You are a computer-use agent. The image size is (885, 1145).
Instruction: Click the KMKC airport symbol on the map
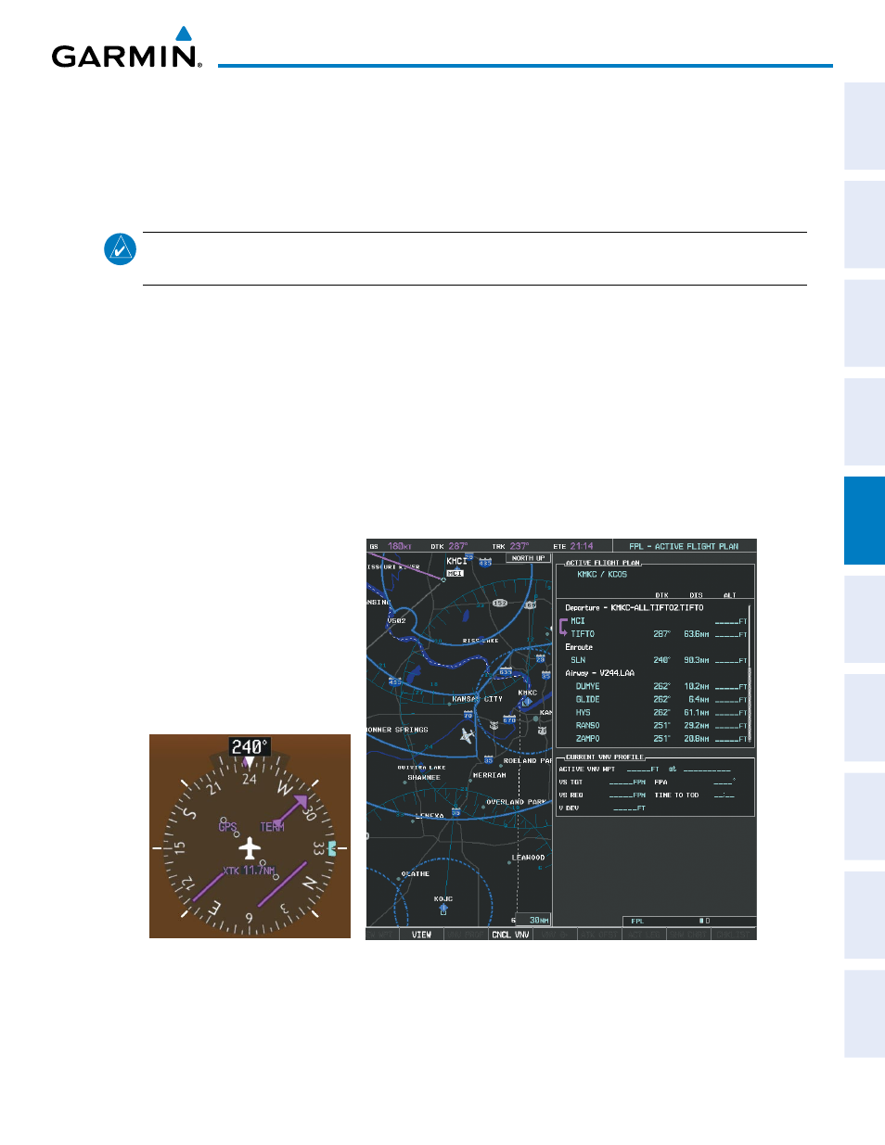coord(525,703)
